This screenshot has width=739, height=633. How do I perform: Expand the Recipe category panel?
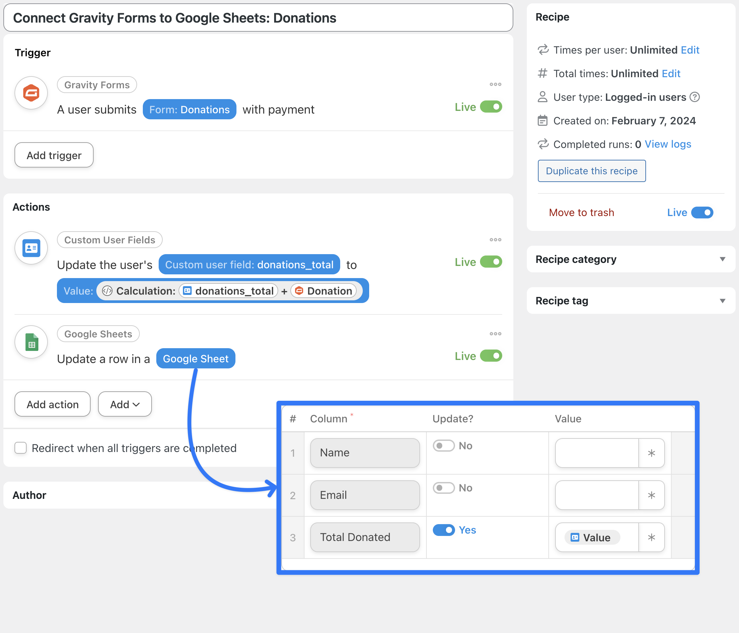pos(722,259)
